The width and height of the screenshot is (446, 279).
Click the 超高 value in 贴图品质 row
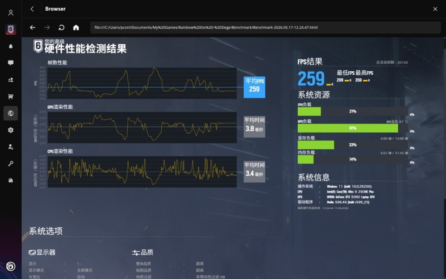coord(200,270)
